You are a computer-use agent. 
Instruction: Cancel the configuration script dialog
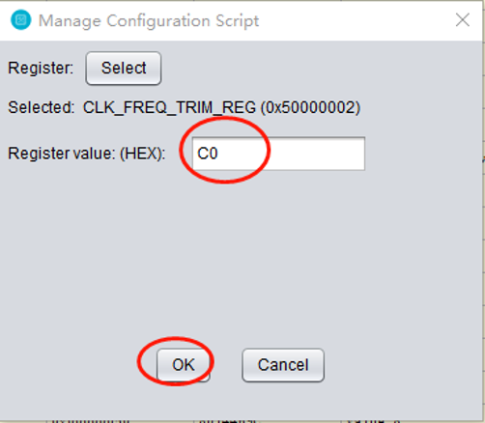[283, 365]
